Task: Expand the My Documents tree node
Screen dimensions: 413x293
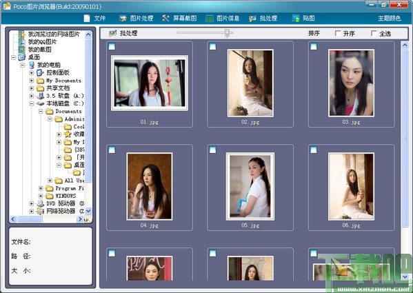Action: coord(31,80)
